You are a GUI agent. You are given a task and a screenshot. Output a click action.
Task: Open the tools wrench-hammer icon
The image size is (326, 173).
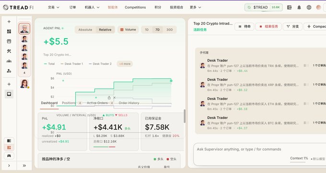point(9,51)
